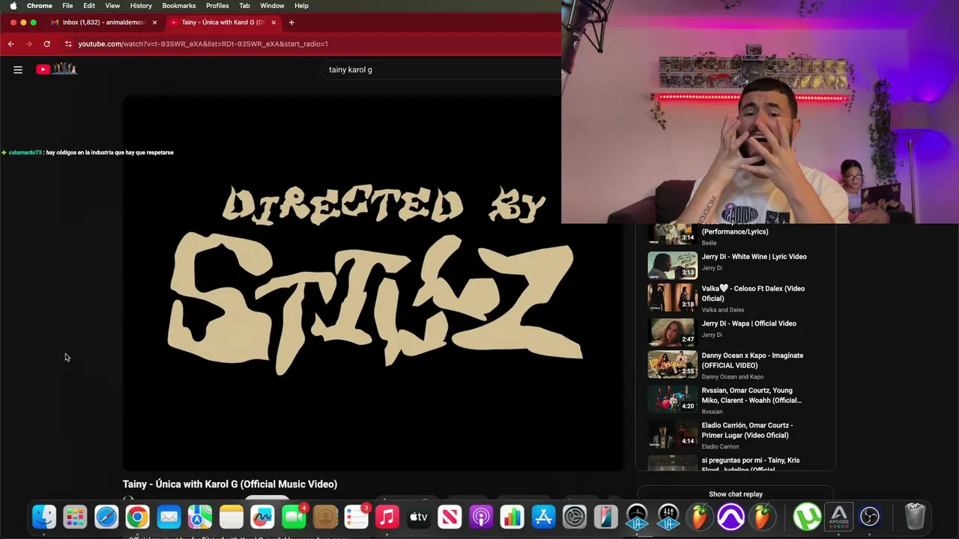Click the address bar URL
This screenshot has width=959, height=539.
coord(203,44)
